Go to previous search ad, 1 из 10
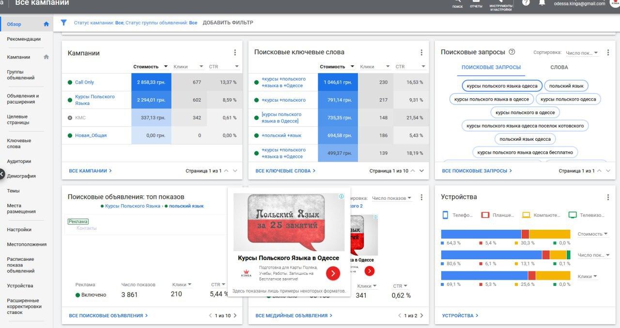The image size is (620, 328). tap(211, 315)
